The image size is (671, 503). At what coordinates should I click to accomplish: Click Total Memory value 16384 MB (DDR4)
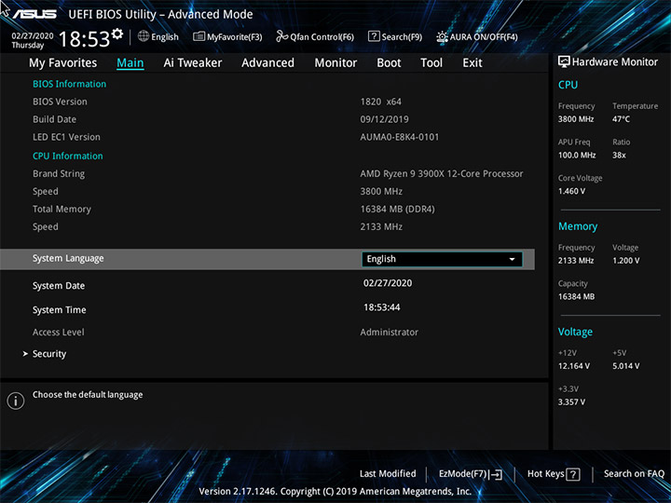pyautogui.click(x=398, y=210)
